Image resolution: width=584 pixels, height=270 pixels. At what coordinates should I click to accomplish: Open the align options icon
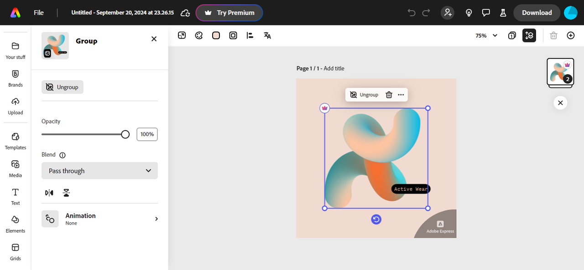pos(250,36)
